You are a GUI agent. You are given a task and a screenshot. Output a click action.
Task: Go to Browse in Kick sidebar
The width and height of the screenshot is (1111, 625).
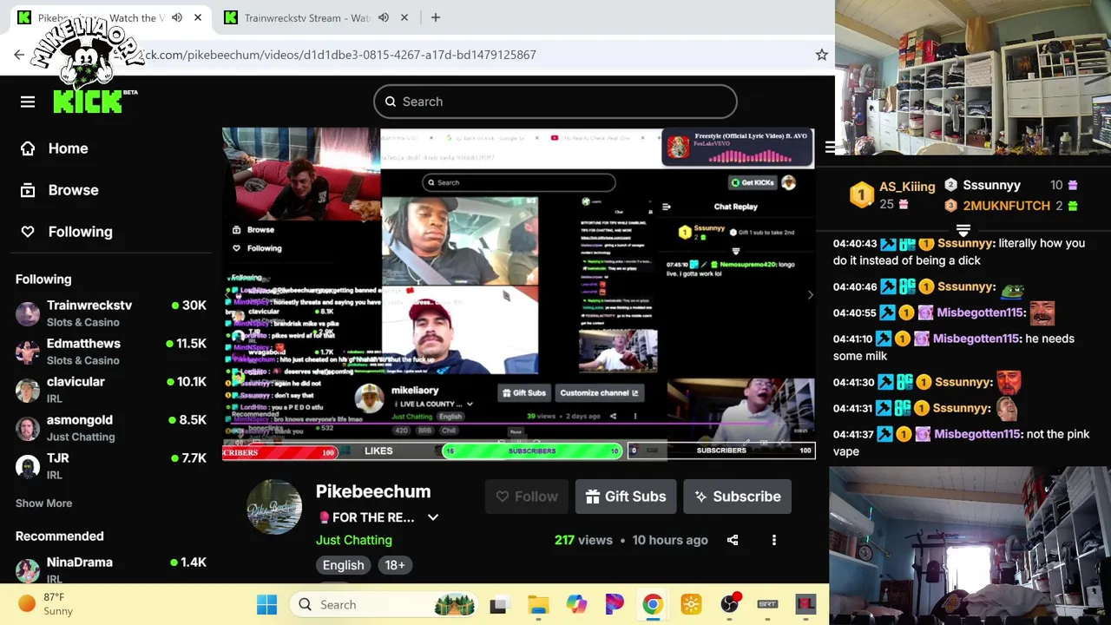(x=74, y=190)
